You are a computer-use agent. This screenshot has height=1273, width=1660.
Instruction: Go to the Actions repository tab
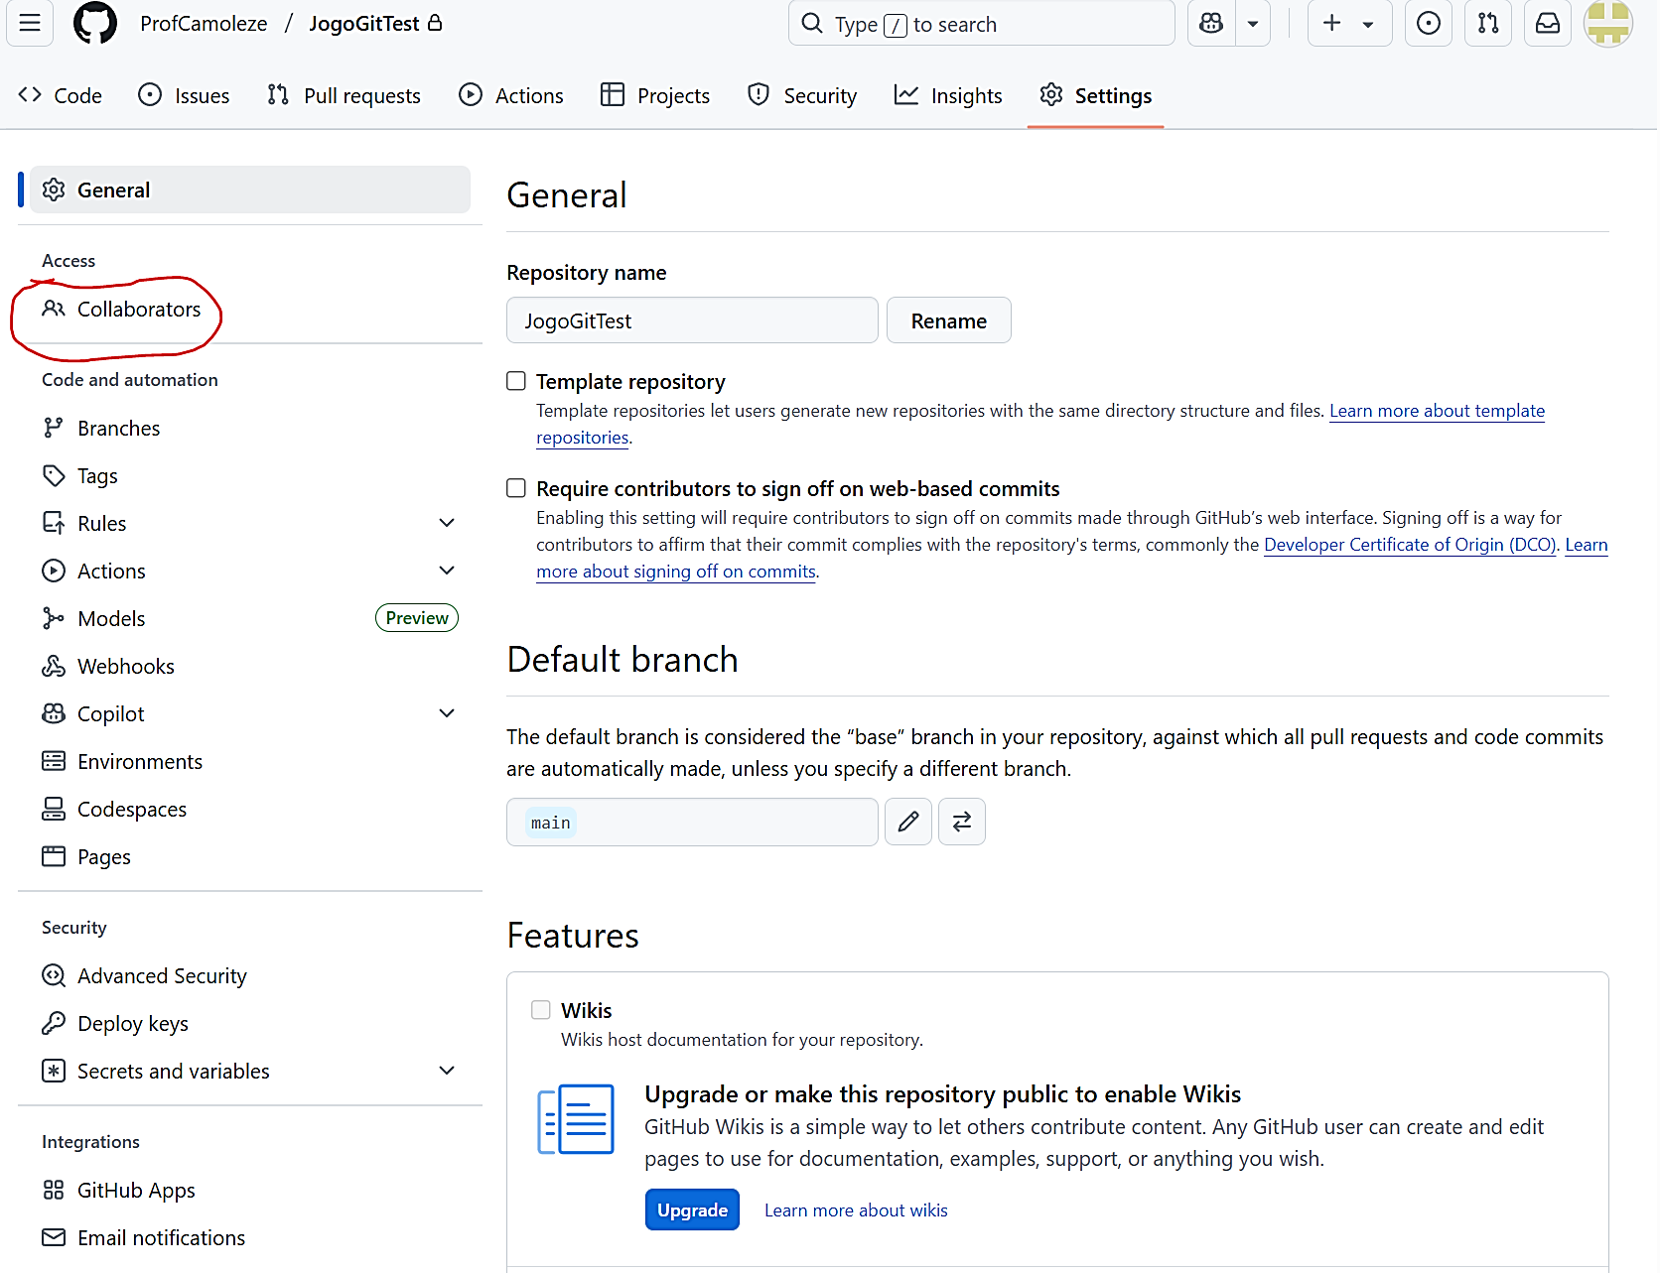pos(511,95)
